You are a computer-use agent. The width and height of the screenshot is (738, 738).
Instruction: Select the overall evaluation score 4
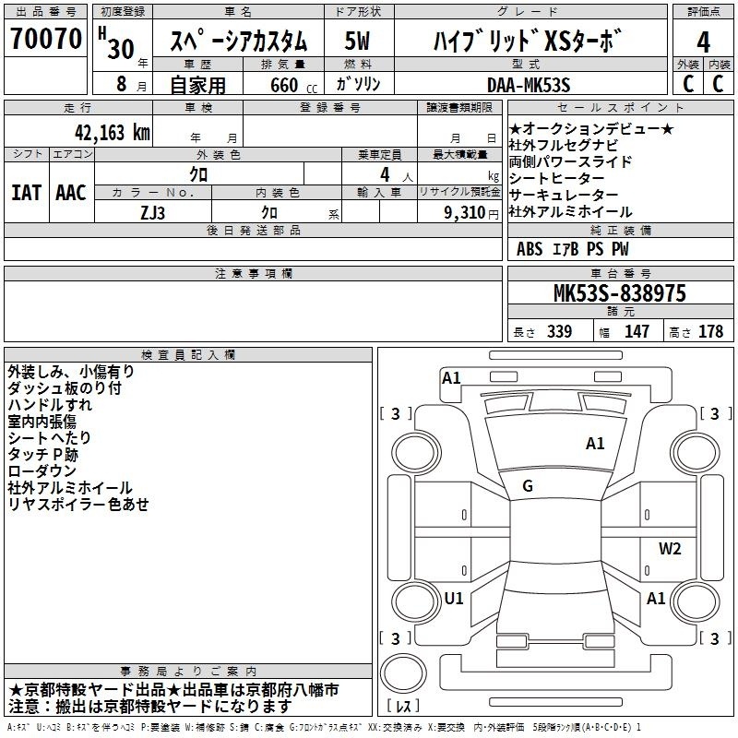pos(703,42)
